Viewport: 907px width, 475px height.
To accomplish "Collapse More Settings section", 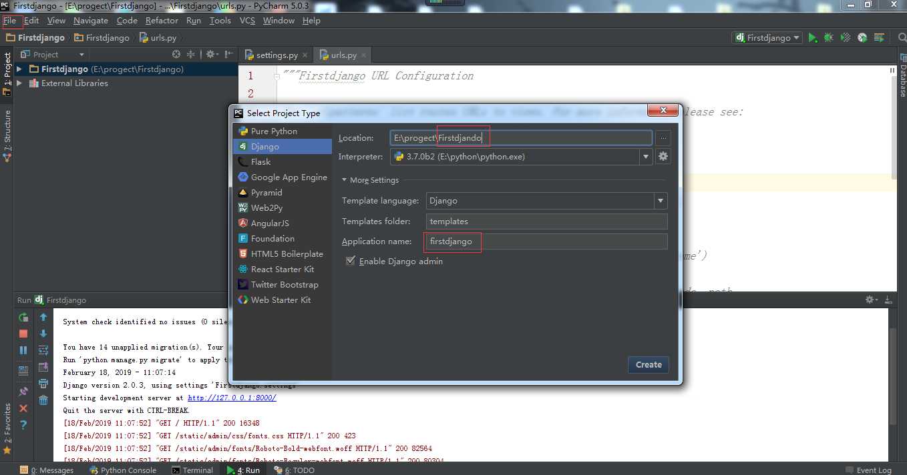I will tap(345, 180).
